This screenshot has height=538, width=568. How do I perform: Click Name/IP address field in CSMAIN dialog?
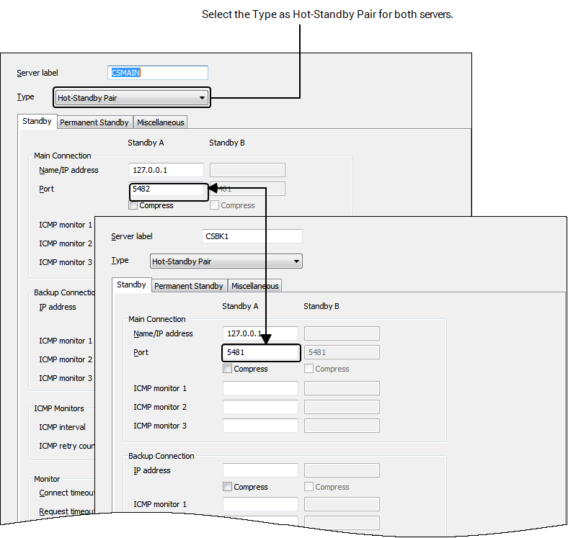(166, 170)
